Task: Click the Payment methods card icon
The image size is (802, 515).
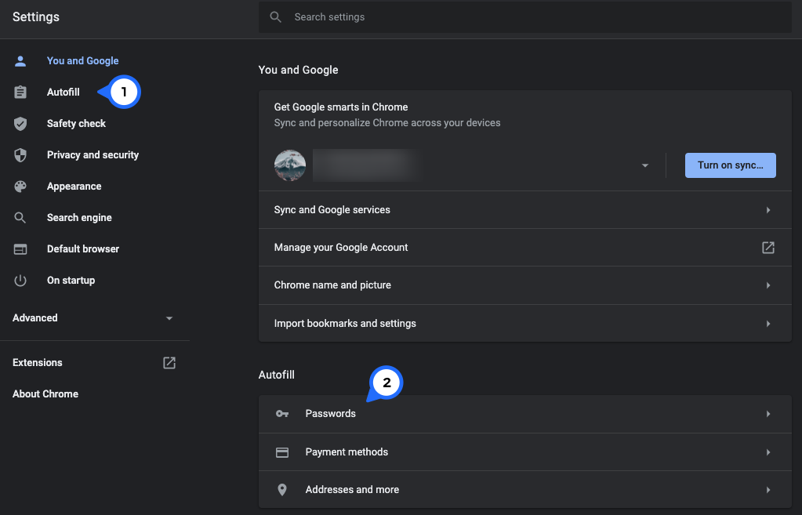Action: (x=282, y=452)
